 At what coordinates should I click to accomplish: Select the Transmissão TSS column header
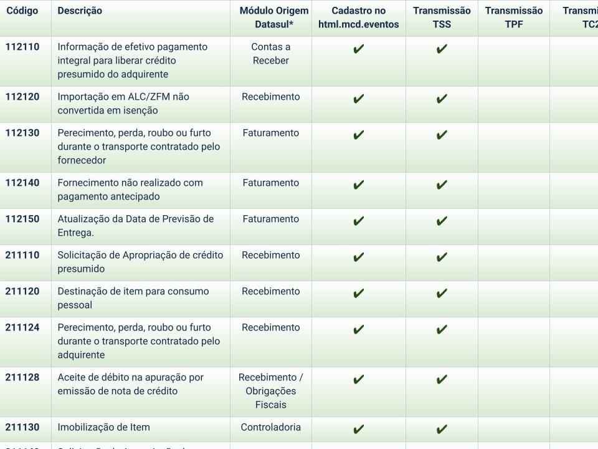point(442,17)
